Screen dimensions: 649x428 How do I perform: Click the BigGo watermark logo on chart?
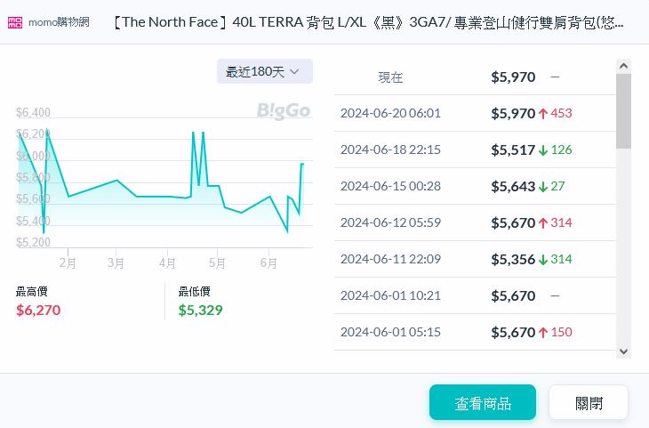point(283,110)
